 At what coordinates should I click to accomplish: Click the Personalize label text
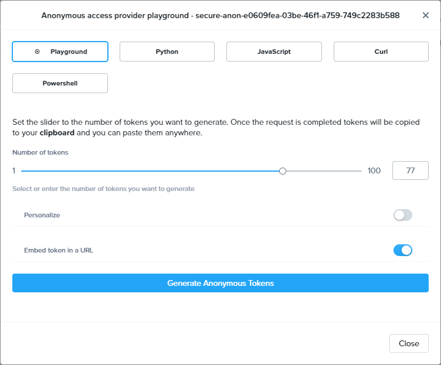(x=42, y=215)
